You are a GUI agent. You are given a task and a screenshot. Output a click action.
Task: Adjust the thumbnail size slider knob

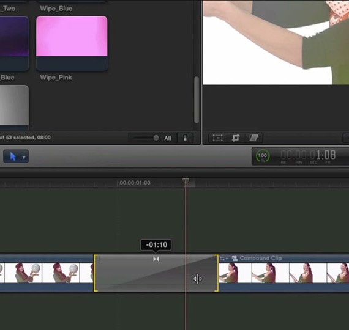(156, 138)
